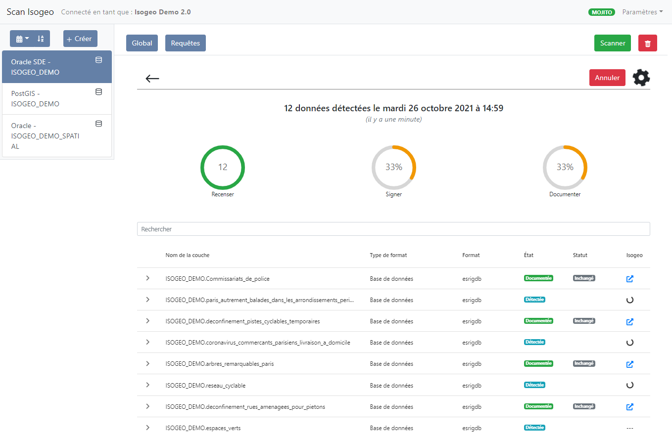Expand the paris_autrement_balades row
This screenshot has height=438, width=672.
click(147, 300)
